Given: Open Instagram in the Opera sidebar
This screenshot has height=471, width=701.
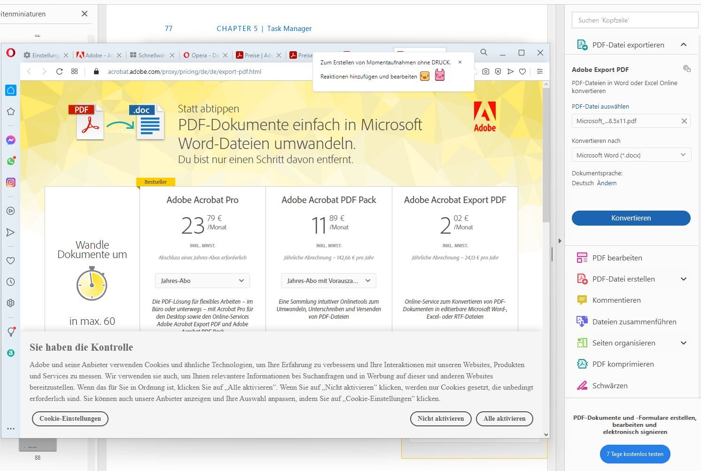Looking at the screenshot, I should (x=11, y=182).
